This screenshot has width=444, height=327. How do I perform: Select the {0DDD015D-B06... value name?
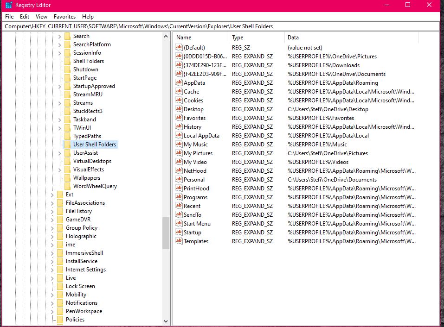205,56
